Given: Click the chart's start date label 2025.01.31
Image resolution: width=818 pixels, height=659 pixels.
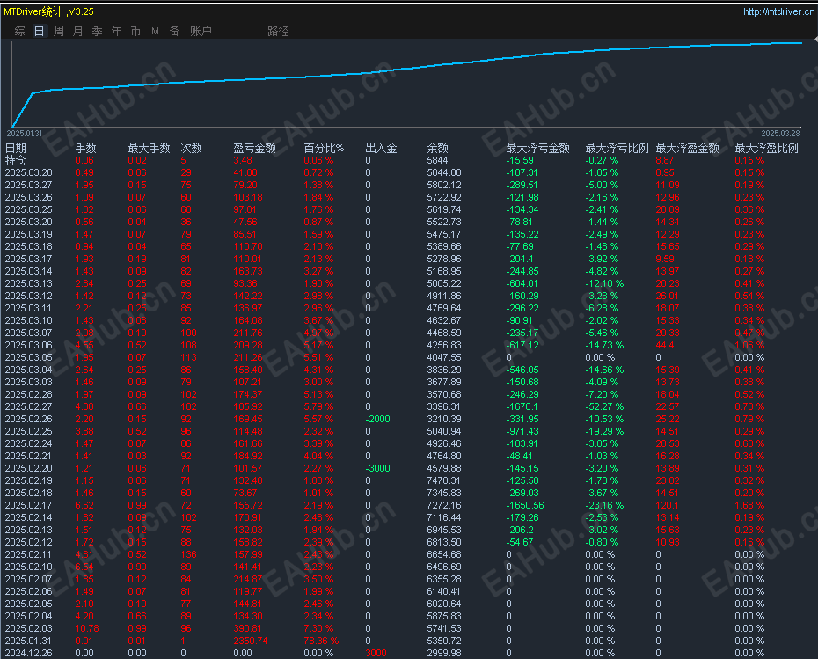Looking at the screenshot, I should 25,134.
